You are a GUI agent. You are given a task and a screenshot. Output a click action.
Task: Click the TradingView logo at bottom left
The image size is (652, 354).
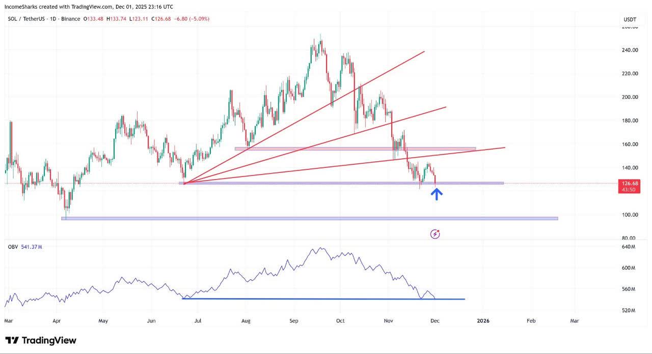41,340
